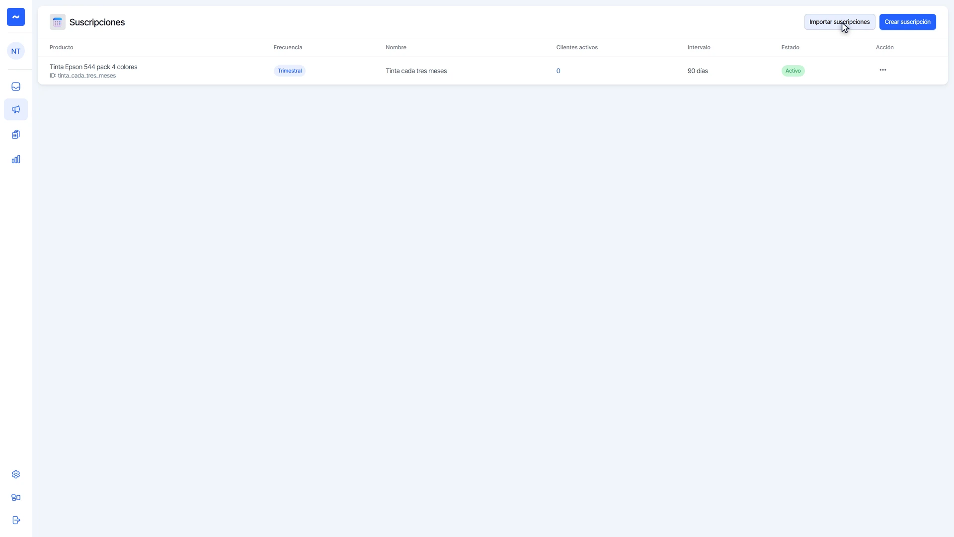The height and width of the screenshot is (537, 954).
Task: Open the bar chart analytics icon
Action: coord(16,159)
